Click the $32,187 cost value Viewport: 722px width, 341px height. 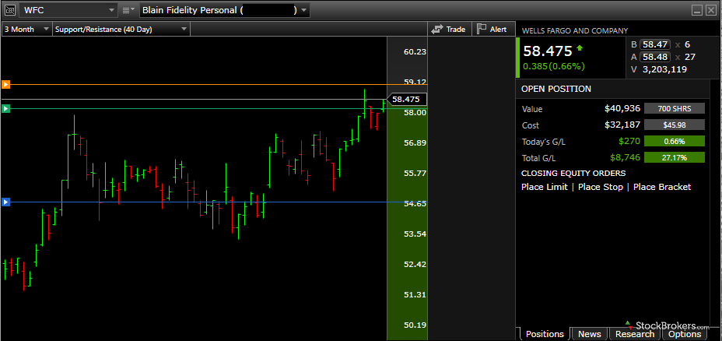[622, 125]
